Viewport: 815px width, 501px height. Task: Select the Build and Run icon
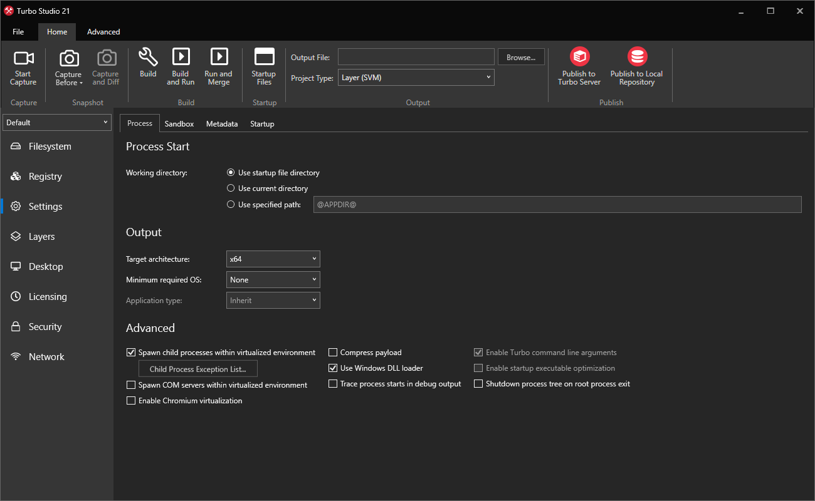(x=181, y=67)
